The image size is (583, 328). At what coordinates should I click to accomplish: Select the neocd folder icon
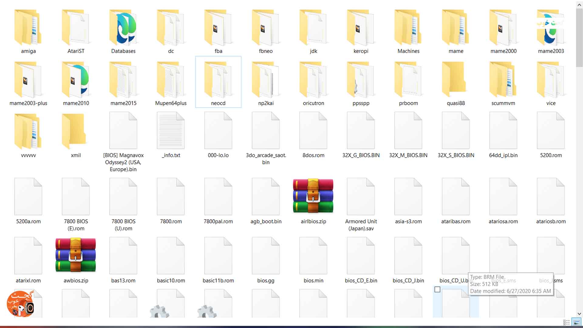[x=218, y=80]
